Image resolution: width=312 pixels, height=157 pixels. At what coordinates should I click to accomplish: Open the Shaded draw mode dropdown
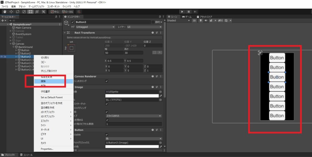(179, 20)
